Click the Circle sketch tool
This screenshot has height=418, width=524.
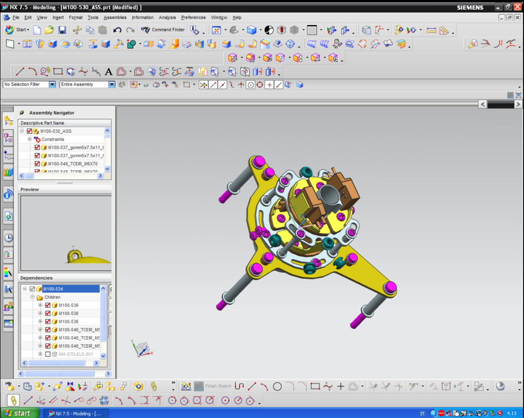pos(277,386)
